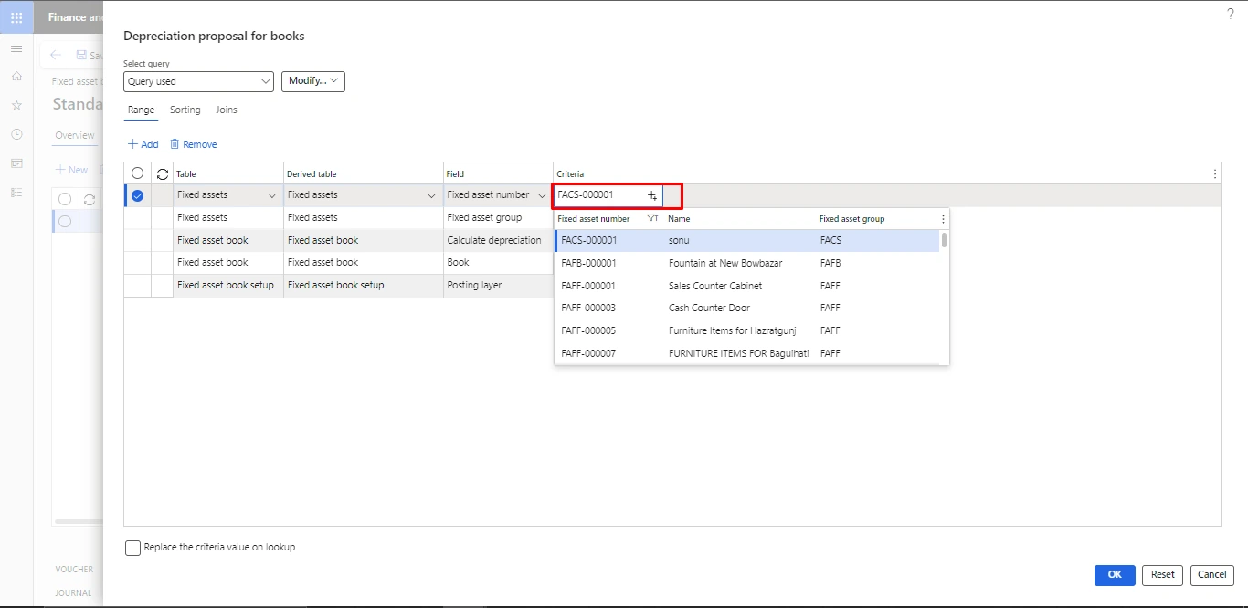Viewport: 1248px width, 608px height.
Task: Click the Fixed asset group field cell
Action: pos(498,218)
